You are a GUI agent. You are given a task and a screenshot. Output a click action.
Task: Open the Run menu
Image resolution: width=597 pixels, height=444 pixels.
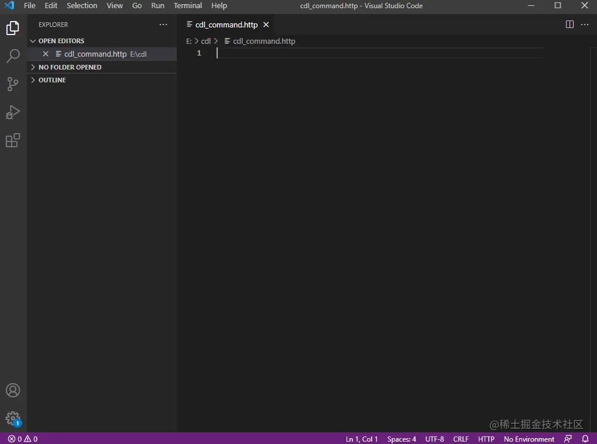point(157,6)
